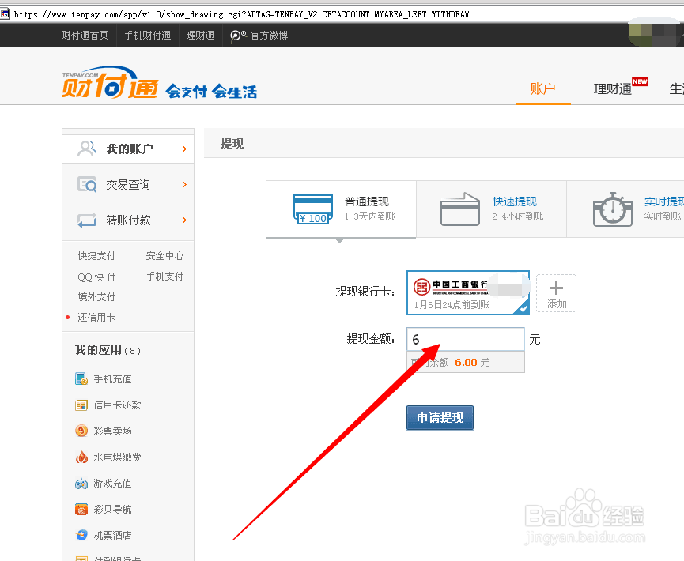Image resolution: width=684 pixels, height=561 pixels.
Task: Open the 账户 tab in the navigation
Action: coord(543,88)
